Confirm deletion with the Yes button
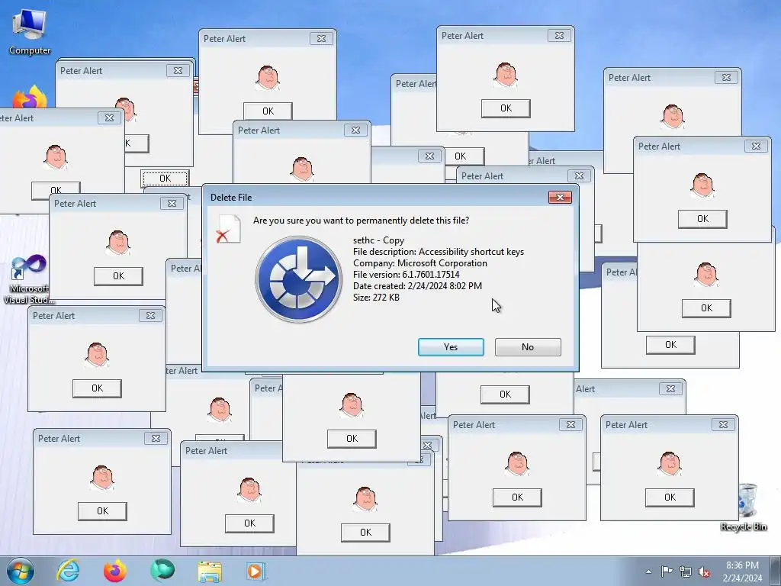This screenshot has width=781, height=586. (451, 347)
